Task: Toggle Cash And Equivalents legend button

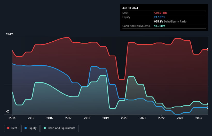Action: tap(59, 128)
